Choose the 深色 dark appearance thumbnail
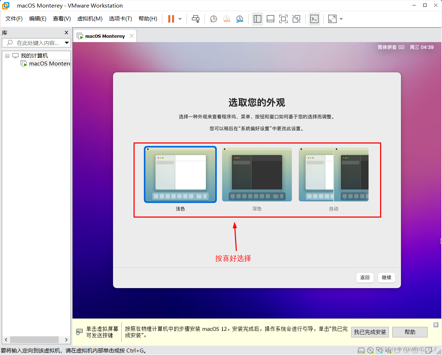The image size is (442, 355). [257, 174]
